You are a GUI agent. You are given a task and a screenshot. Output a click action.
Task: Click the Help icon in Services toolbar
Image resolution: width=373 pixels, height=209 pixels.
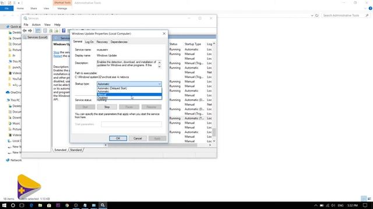tap(64, 31)
